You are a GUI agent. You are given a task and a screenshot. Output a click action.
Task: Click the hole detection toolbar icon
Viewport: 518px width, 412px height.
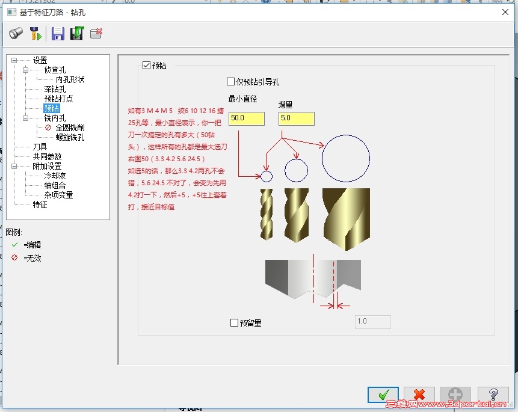[16, 33]
